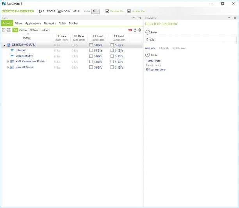
Task: Enable DL Limit checkbox for Internet
Action: tap(91, 50)
